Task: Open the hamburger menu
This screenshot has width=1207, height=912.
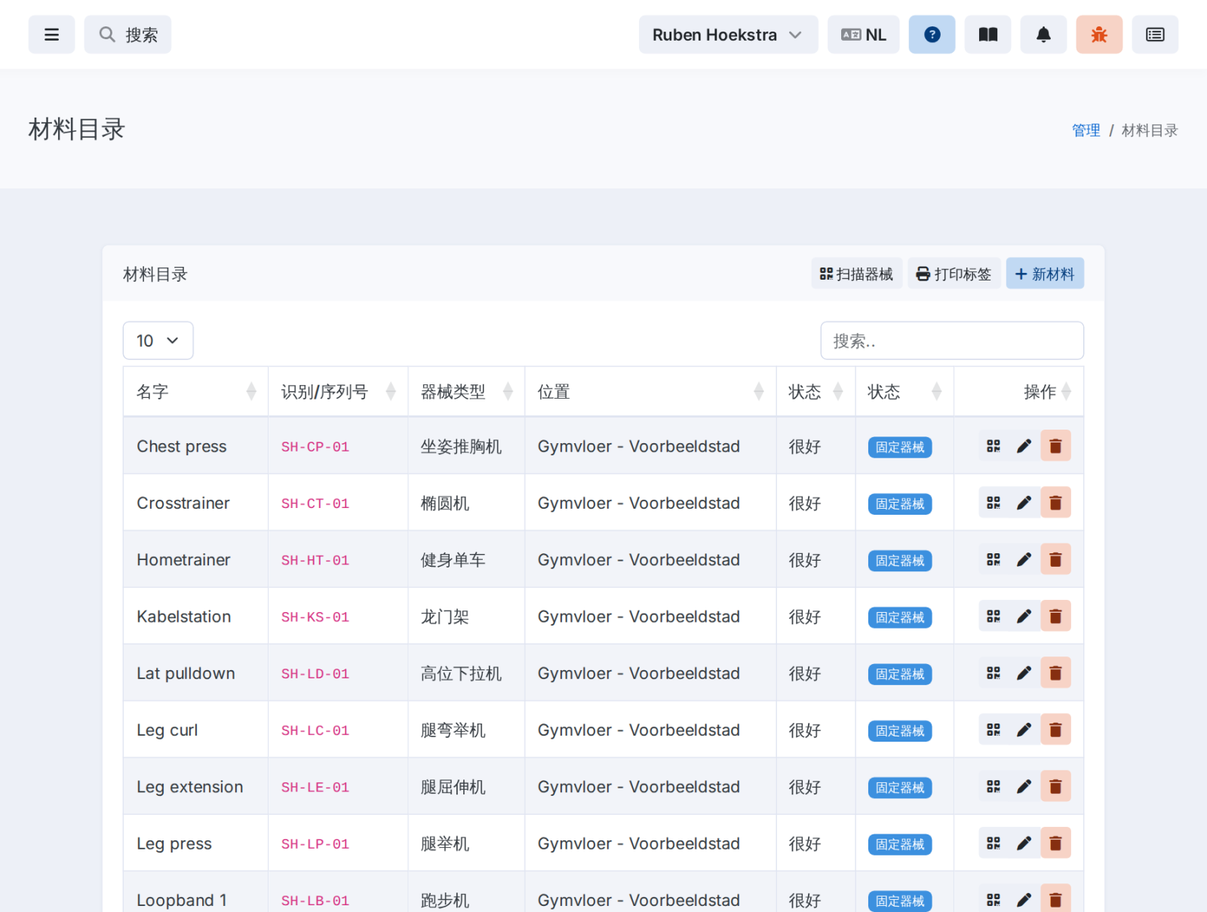Action: [x=51, y=35]
